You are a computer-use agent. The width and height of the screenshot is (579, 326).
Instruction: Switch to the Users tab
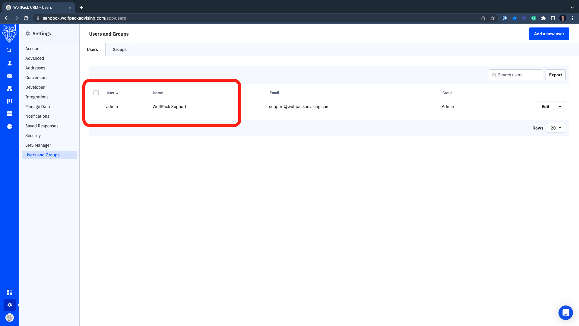click(x=93, y=50)
